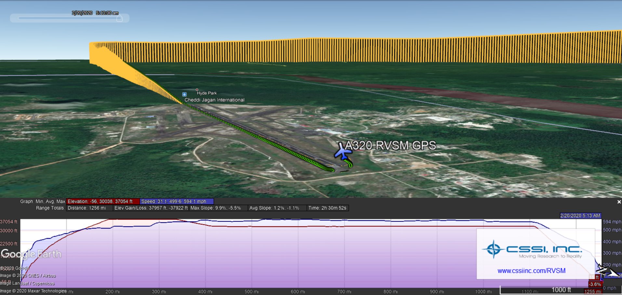Screen dimensions: 622x295
Task: Click the 500 mi distance axis label
Action: [x=252, y=291]
